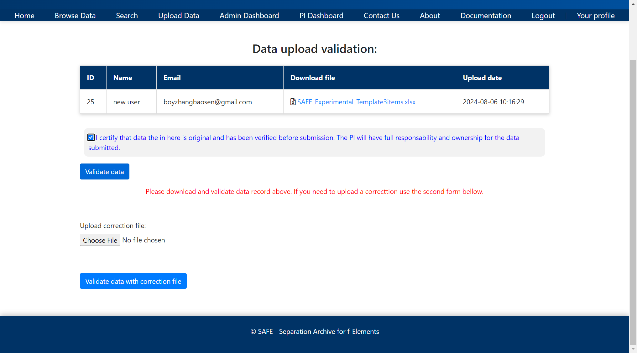Click the 'No file chosen' text

[x=144, y=240]
